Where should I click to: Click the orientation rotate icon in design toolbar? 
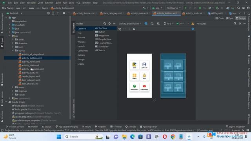tap(152, 23)
